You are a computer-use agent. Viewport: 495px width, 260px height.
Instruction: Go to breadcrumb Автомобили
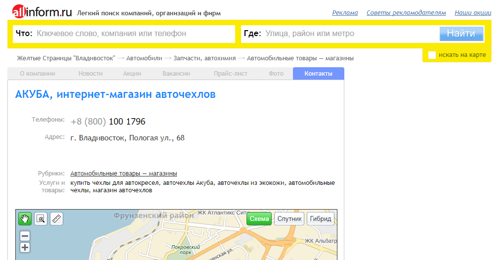144,58
